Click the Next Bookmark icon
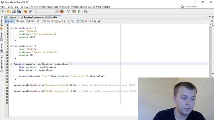214x120 pixels. pos(69,21)
